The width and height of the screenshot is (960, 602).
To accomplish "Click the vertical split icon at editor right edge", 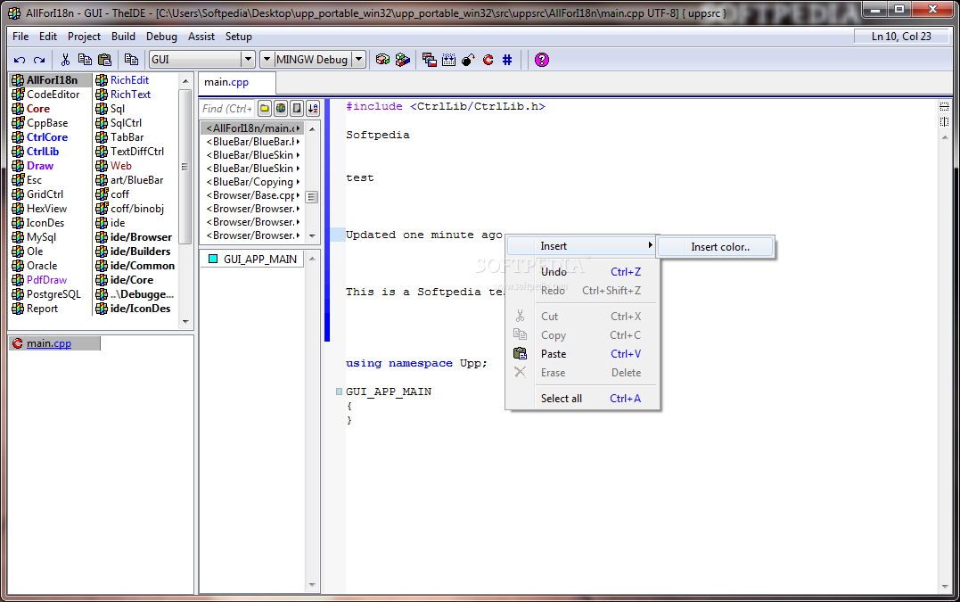I will pyautogui.click(x=944, y=121).
